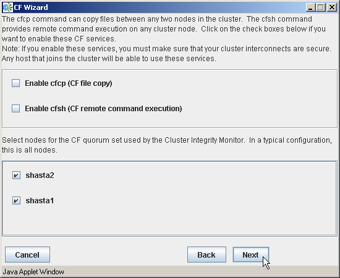The width and height of the screenshot is (340, 278).
Task: Click the 'Enable cfcp (CF file copy)' label
Action: click(69, 83)
